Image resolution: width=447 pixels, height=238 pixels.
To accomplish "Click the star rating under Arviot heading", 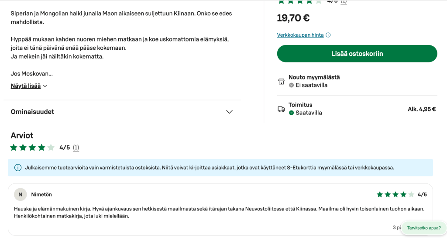I will (32, 148).
